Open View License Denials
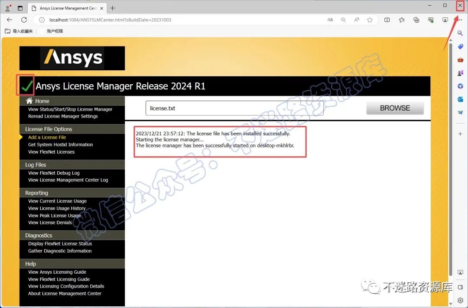Screen dimensions: 468x308 click(x=50, y=223)
